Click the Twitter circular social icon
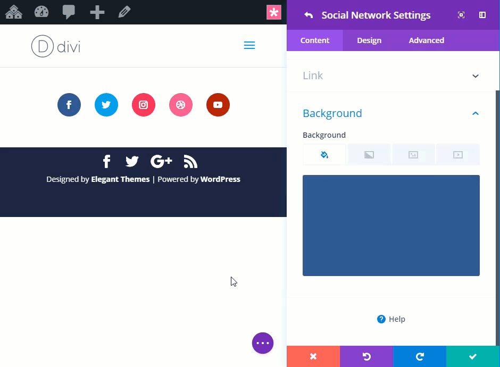The width and height of the screenshot is (500, 367). coord(106,105)
